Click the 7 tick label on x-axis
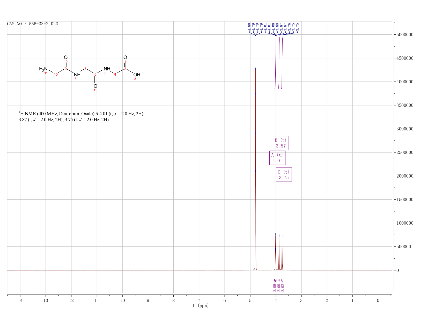427x330 pixels. [199, 300]
